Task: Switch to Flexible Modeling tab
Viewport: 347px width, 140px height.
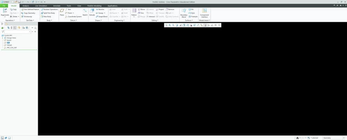Action: point(94,6)
